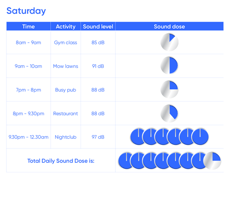
Task: Click the 97 dB Nightclub sound level
Action: [x=98, y=137]
